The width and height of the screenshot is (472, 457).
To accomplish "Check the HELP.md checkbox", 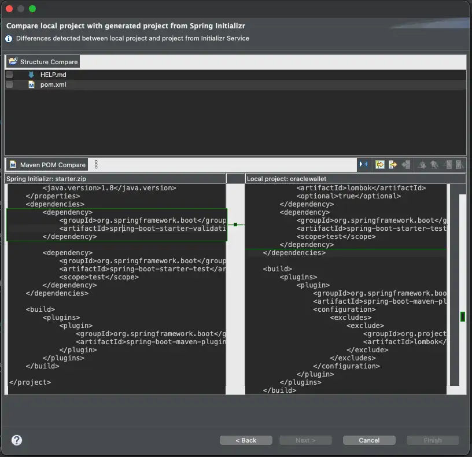I will [9, 75].
